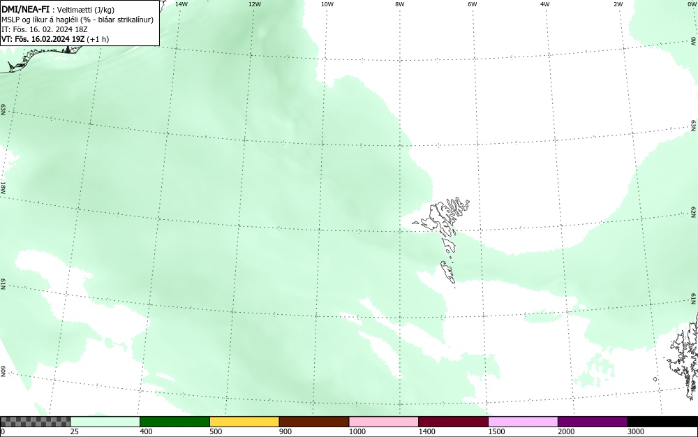Screen dimensions: 698x437
Task: Click the 'VT: Fös. 16.02.2024 19Z' line
Action: [x=55, y=39]
